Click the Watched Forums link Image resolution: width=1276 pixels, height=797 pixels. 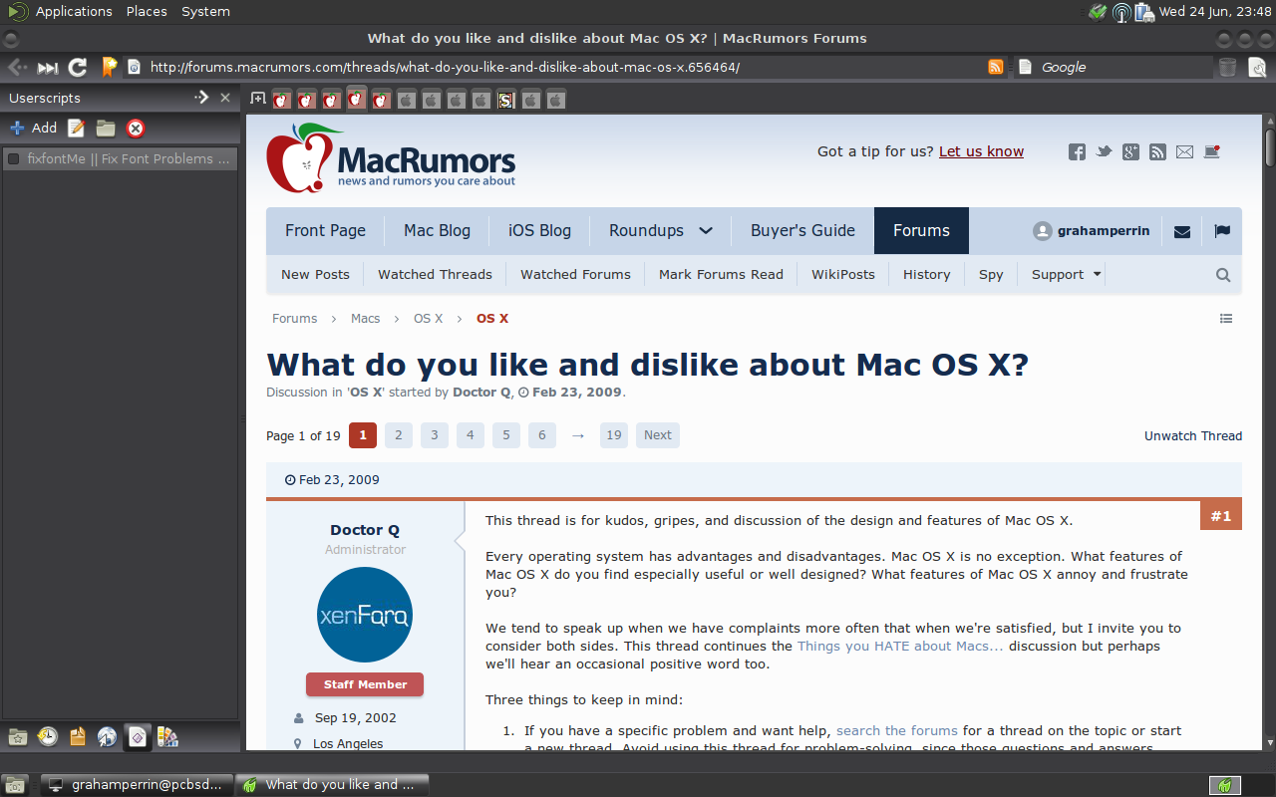(x=575, y=275)
